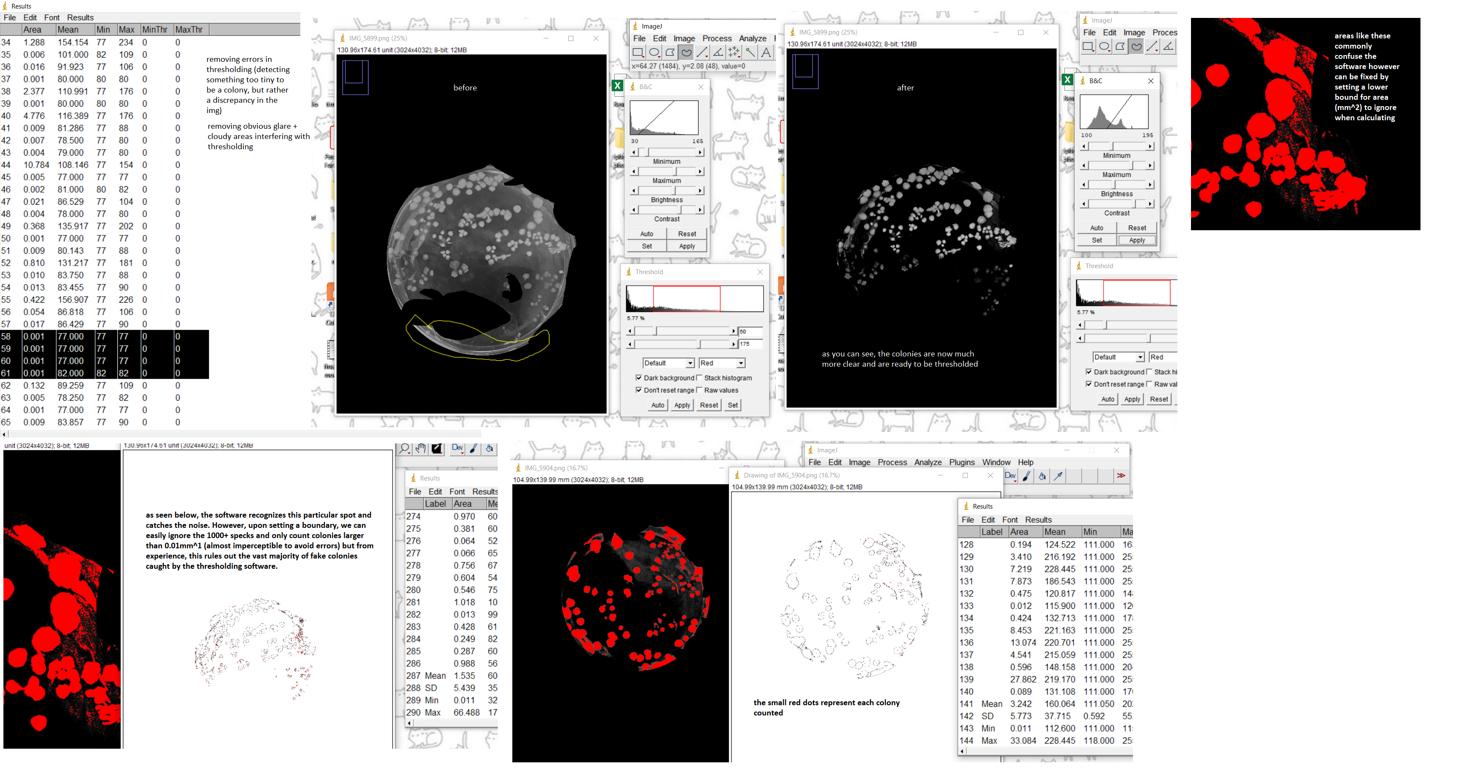
Task: Open the Plugins menu
Action: (x=961, y=462)
